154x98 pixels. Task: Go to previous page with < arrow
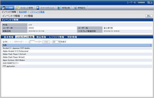click(x=13, y=42)
